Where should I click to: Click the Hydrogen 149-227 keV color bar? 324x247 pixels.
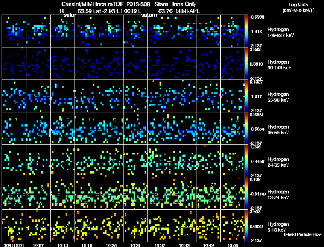tap(246, 31)
